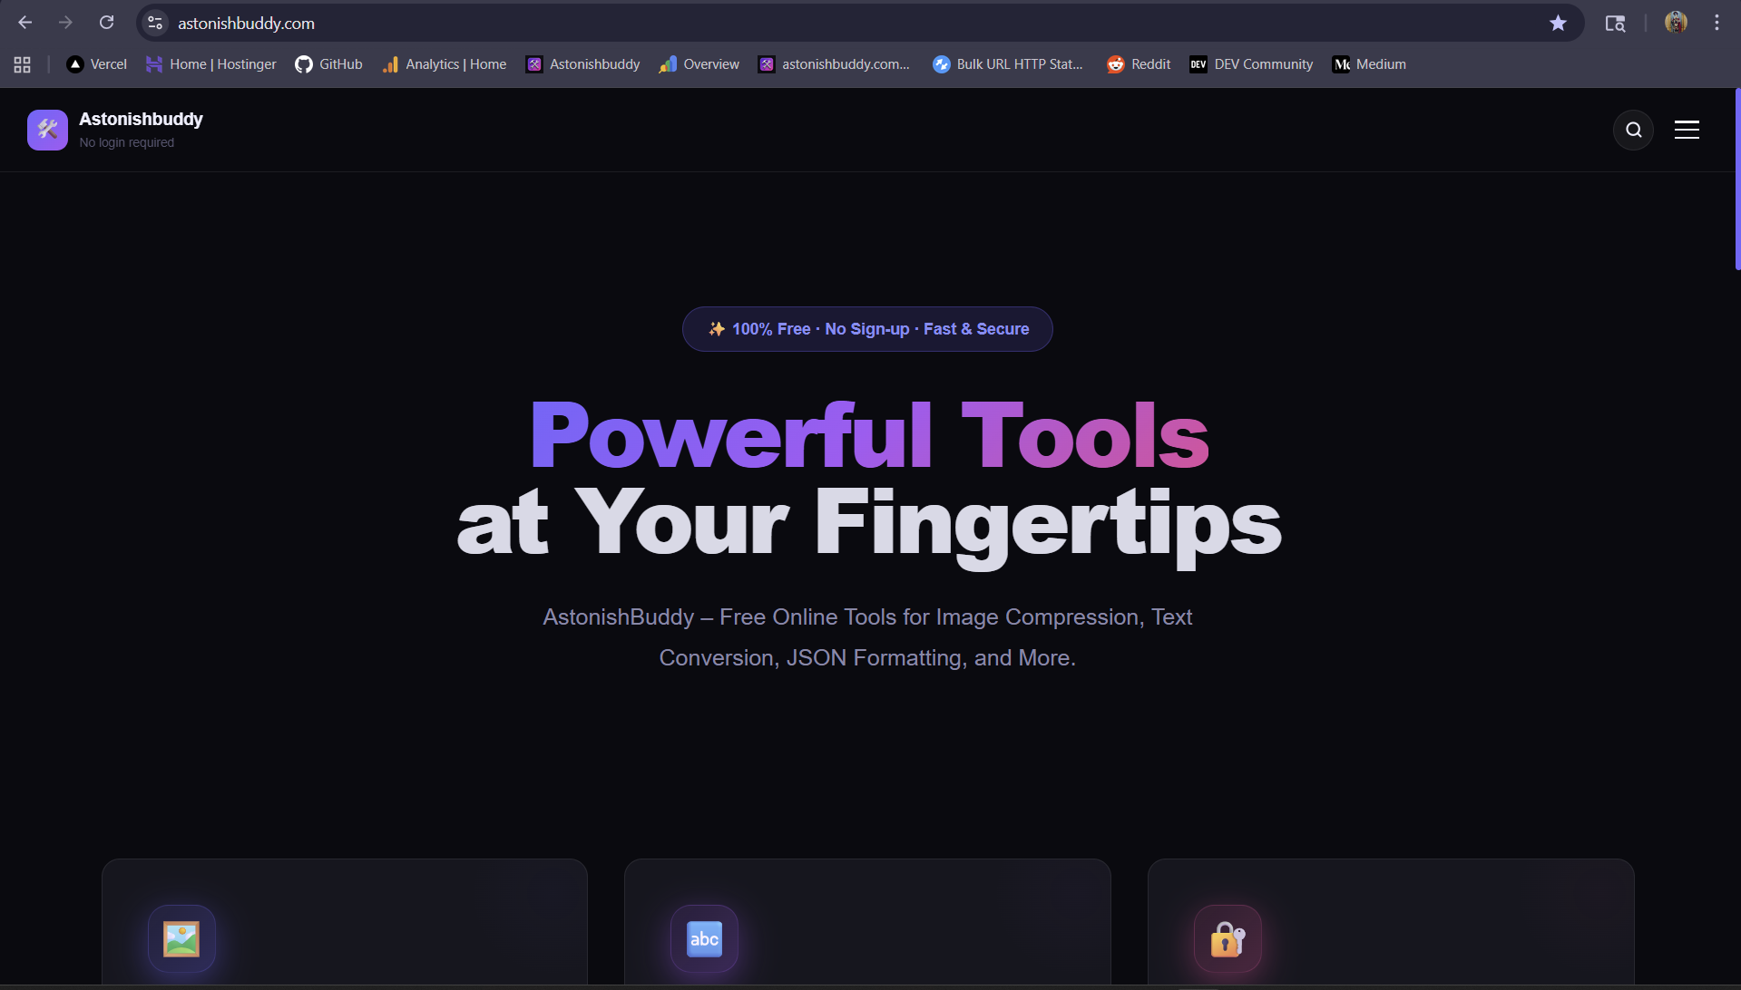This screenshot has height=990, width=1741.
Task: Reload the astonishbuddy.com page
Action: 106,23
